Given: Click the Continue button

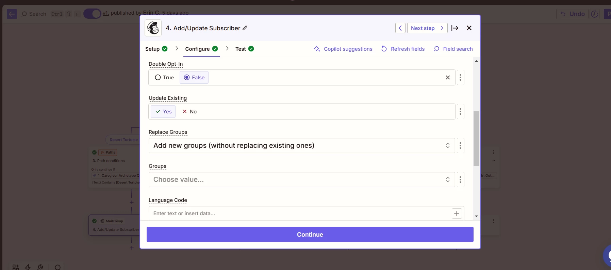Looking at the screenshot, I should tap(310, 234).
